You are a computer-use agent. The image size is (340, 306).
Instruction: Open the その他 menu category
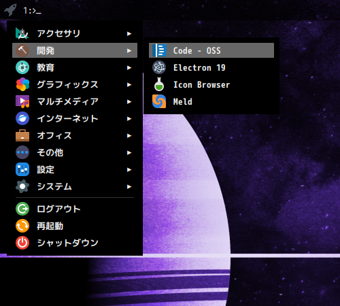point(75,152)
